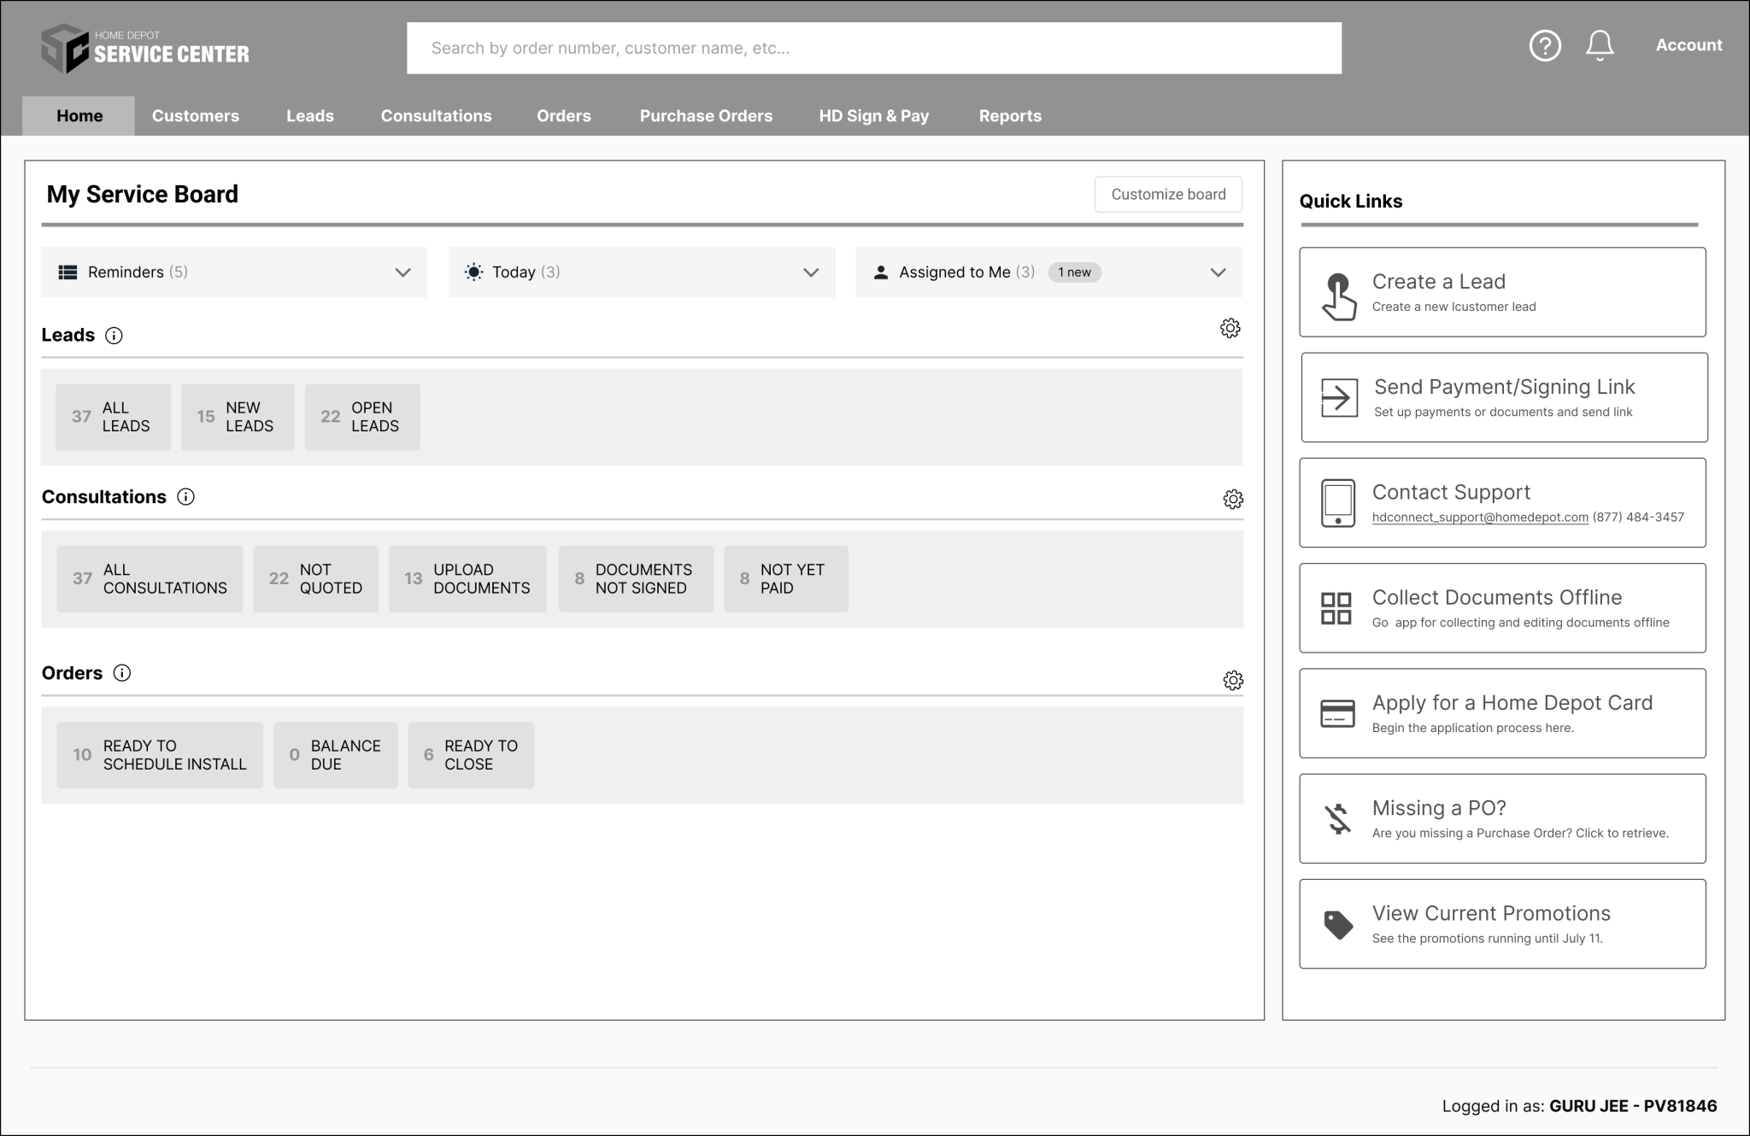Screen dimensions: 1750x1136
Task: Select the Not Yet Paid tile
Action: 786,579
